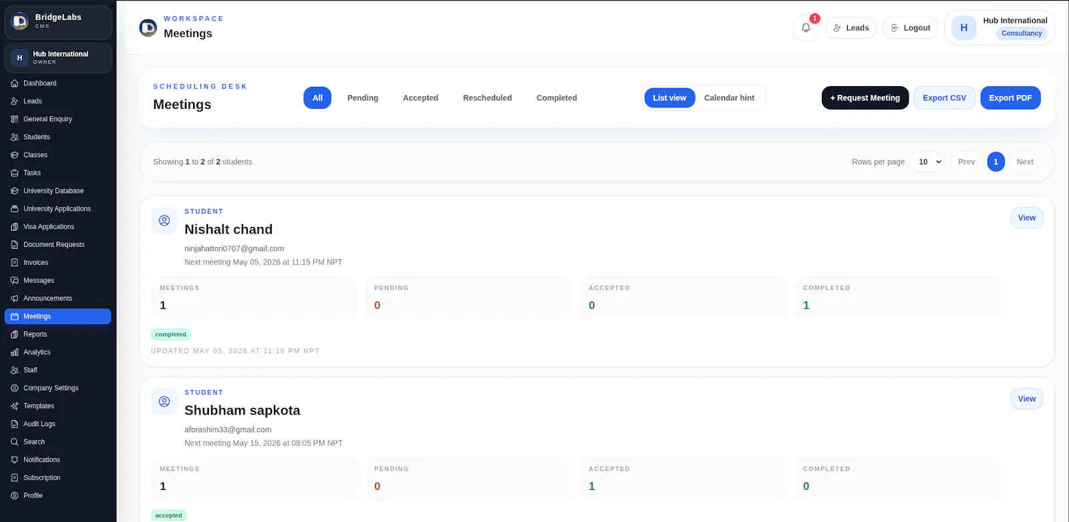Open the Invoices sidebar icon

coord(15,263)
